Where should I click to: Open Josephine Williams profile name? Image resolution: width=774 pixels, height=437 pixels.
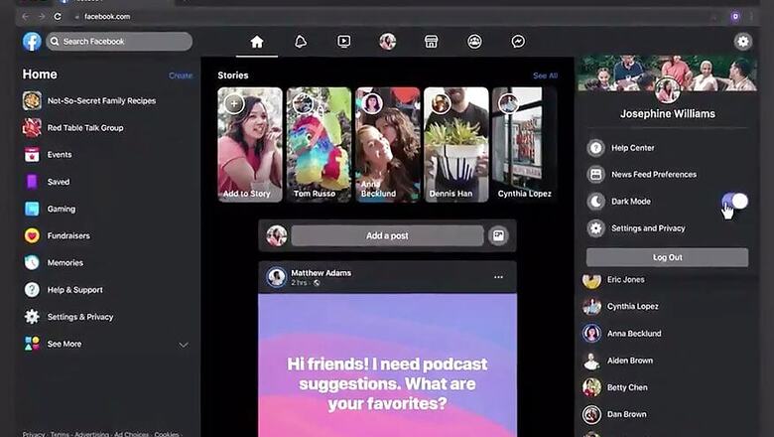point(668,114)
